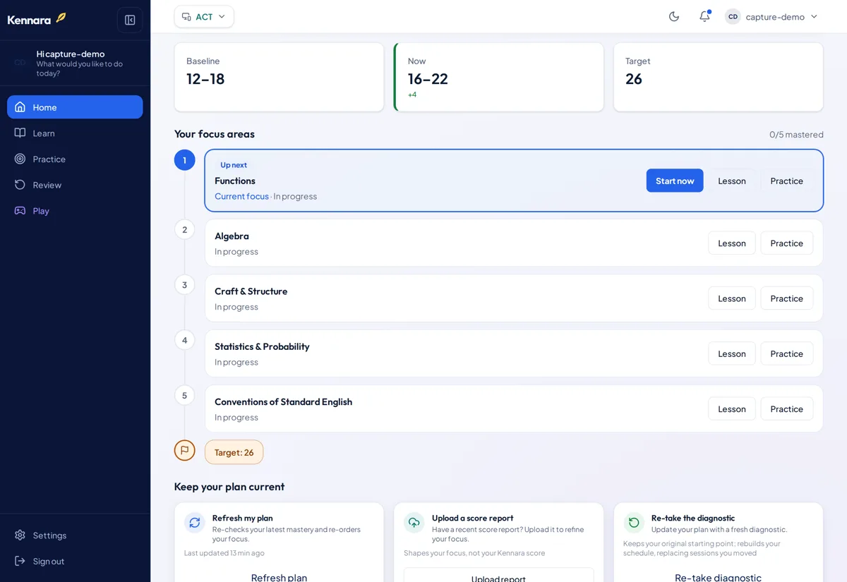Screen dimensions: 847x582
Task: Open the Practice section in sidebar
Action: tap(75, 159)
